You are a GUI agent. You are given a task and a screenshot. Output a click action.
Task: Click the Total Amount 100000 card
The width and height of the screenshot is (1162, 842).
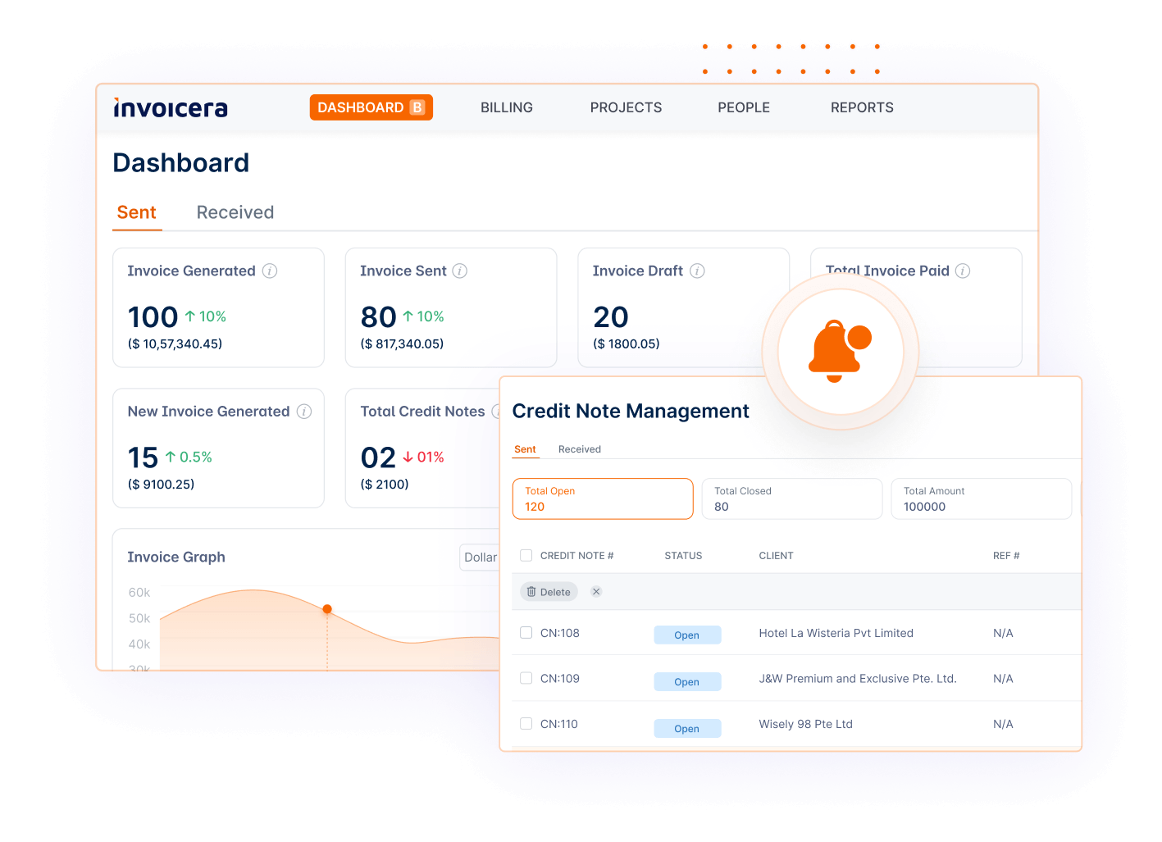click(982, 498)
